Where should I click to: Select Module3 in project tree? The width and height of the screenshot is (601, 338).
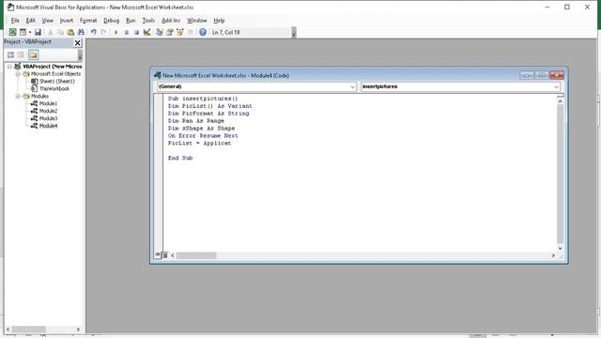click(48, 118)
